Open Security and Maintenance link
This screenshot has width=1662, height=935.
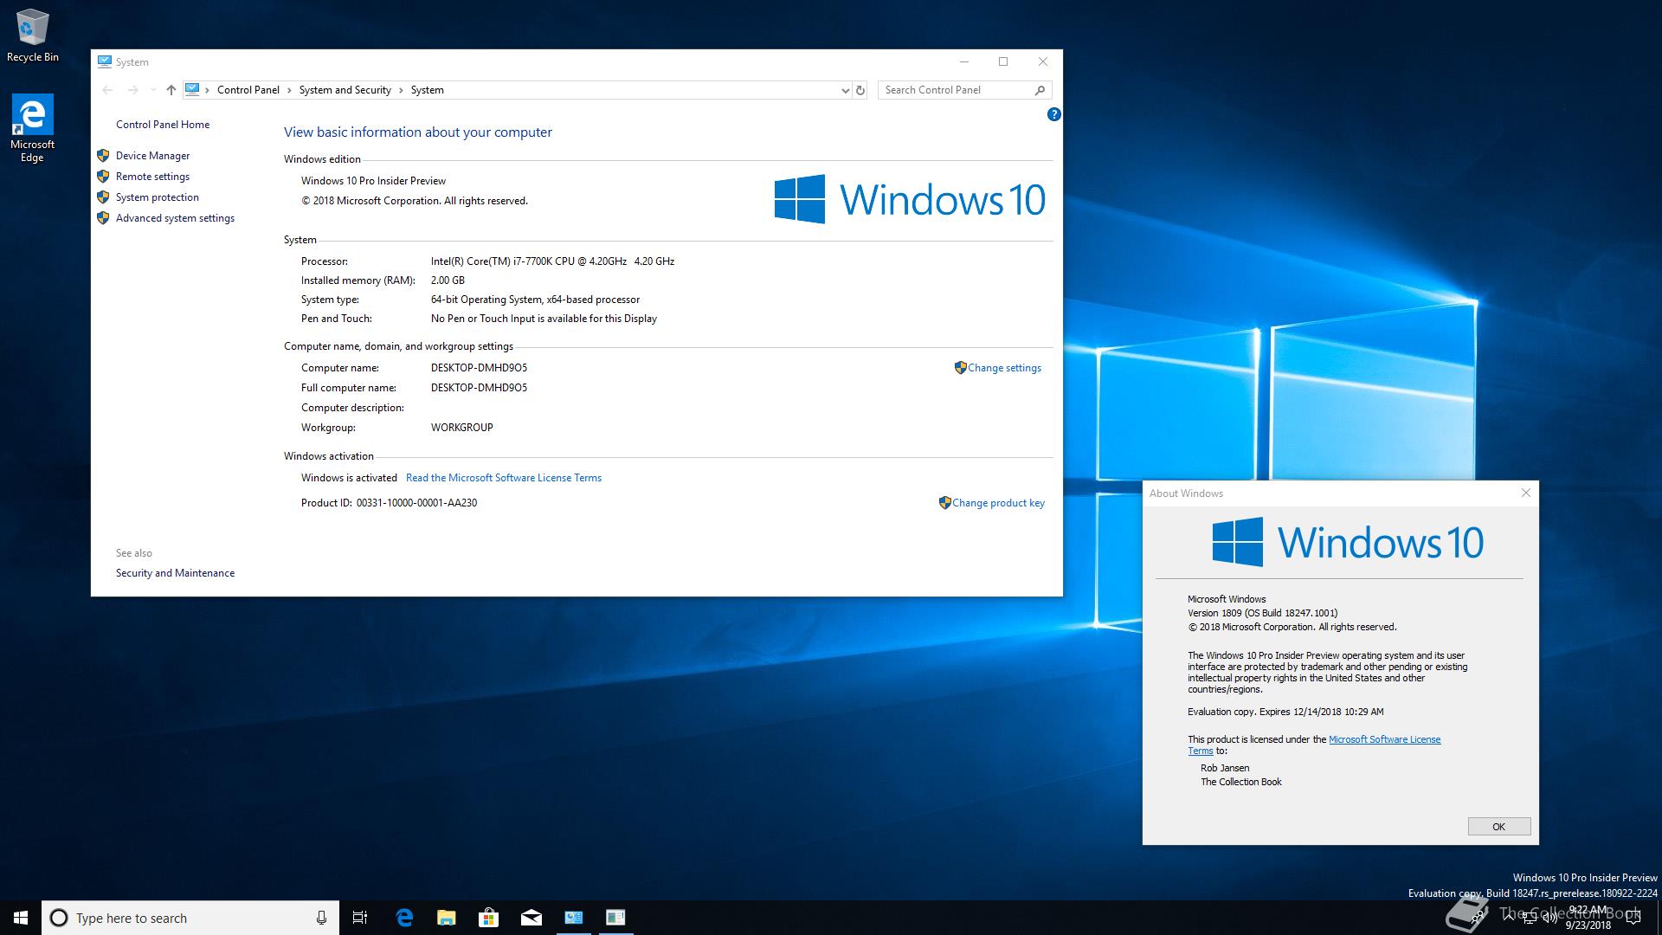pos(176,573)
